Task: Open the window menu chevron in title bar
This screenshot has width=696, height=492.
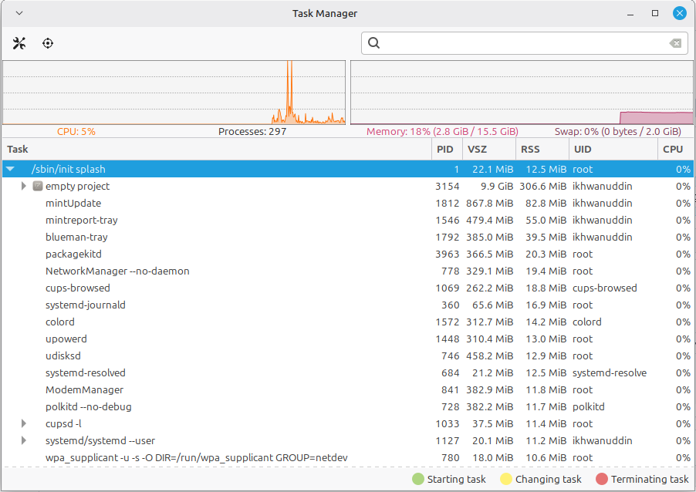Action: [19, 13]
